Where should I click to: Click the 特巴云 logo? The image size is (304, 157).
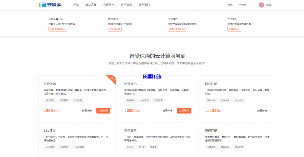coord(50,5)
